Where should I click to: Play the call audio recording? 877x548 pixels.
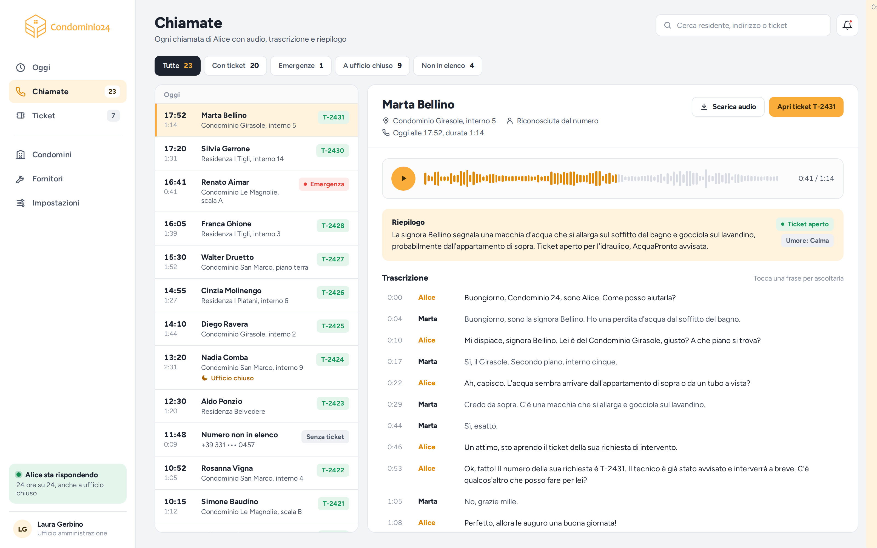[403, 178]
